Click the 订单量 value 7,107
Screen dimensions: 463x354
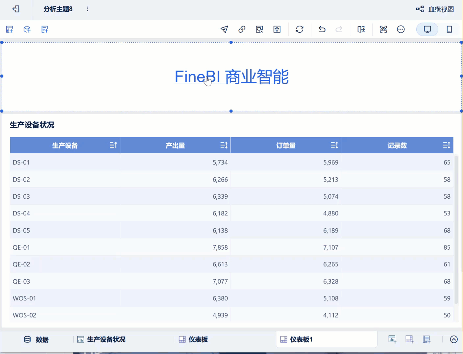331,247
